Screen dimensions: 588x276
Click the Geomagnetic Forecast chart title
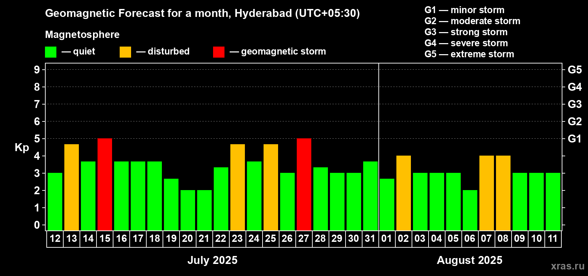pyautogui.click(x=202, y=13)
